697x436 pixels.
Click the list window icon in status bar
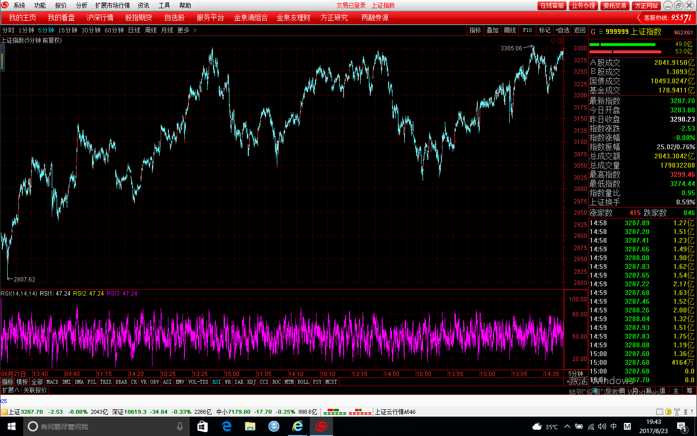(660, 412)
